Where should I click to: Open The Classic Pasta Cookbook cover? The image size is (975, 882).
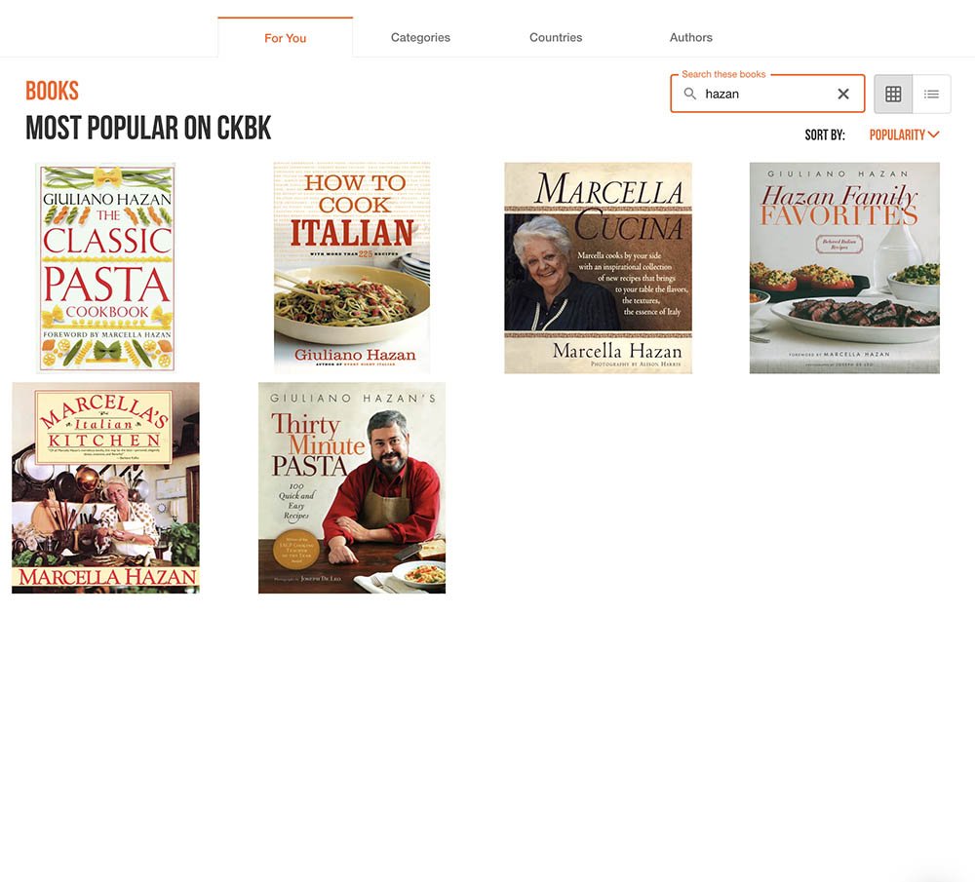(x=105, y=268)
